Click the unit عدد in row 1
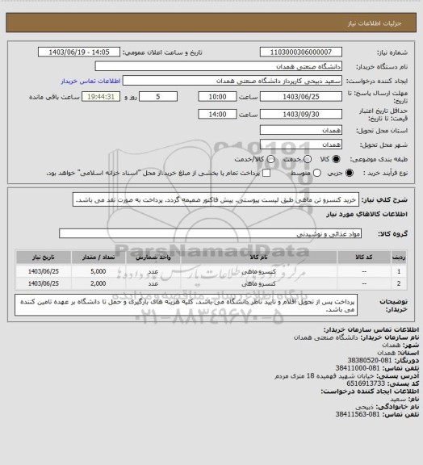This screenshot has height=465, width=423. 153,271
